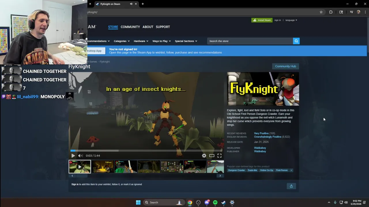The image size is (369, 207).
Task: Open a new browser tab
Action: click(x=143, y=4)
